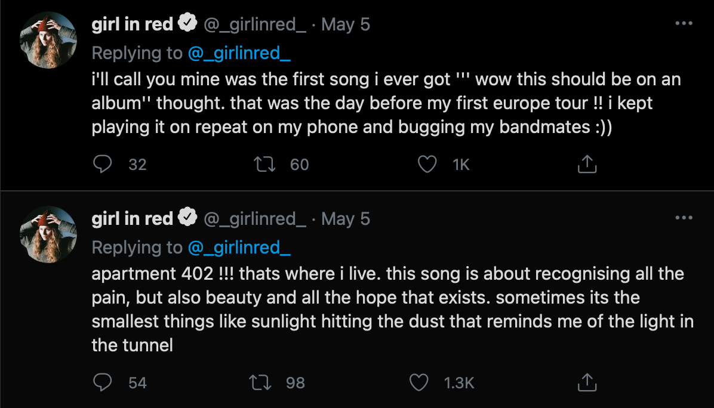Open @_girlinred_ reply link in first tweet

(x=239, y=53)
